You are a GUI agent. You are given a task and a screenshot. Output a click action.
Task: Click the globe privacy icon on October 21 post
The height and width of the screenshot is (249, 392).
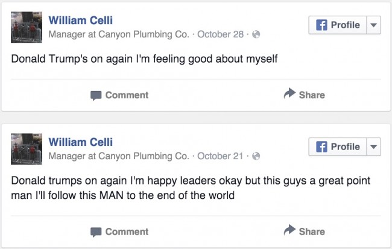coord(256,157)
